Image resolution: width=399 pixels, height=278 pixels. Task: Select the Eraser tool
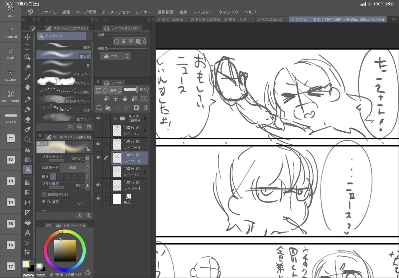(28, 119)
